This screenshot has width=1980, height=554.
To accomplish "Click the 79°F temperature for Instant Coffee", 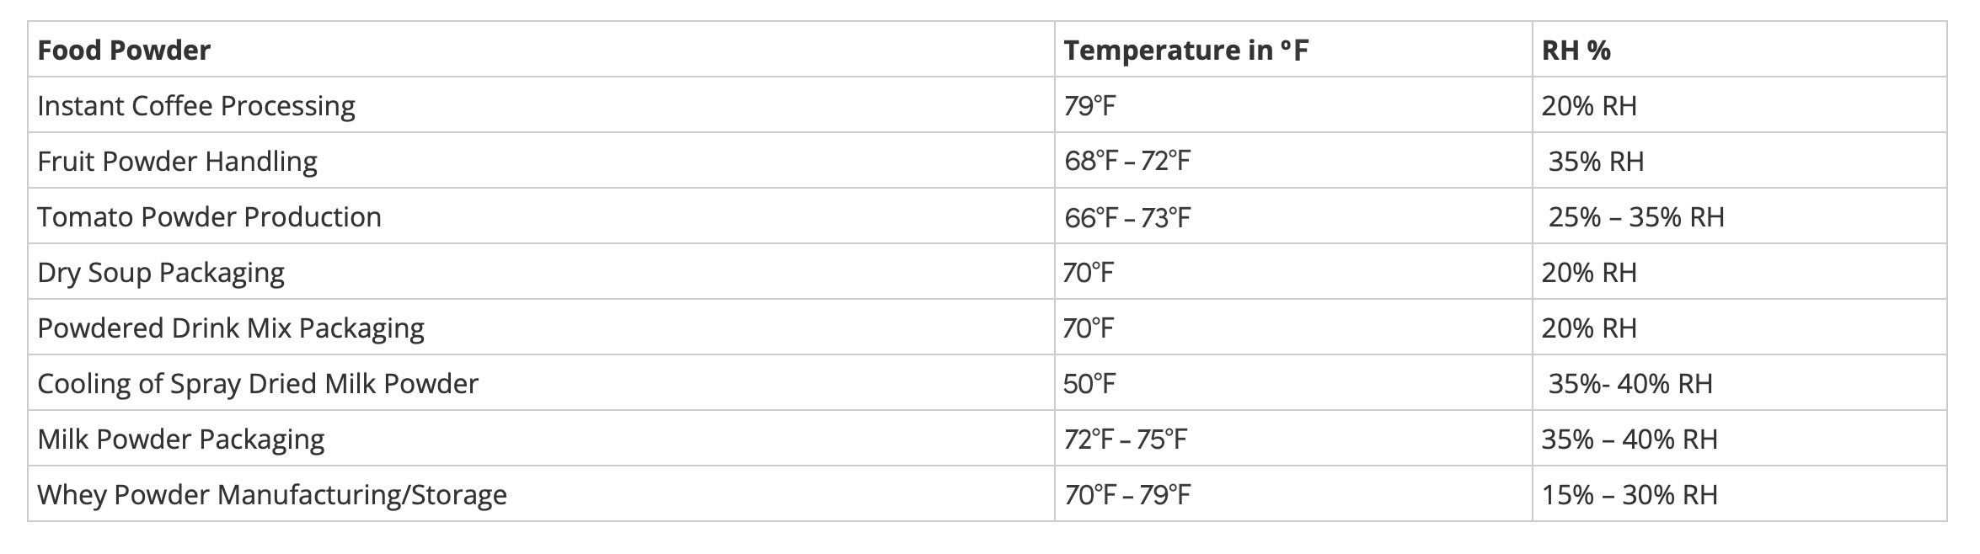I will (x=1089, y=106).
